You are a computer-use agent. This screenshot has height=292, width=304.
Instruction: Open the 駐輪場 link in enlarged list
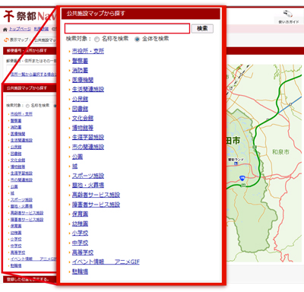(x=80, y=271)
